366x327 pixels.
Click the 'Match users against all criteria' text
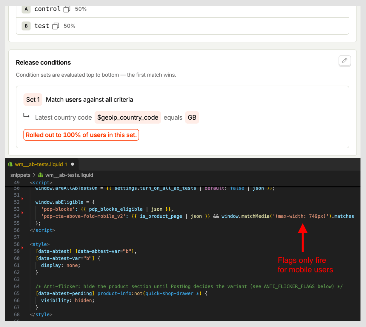[x=90, y=100]
